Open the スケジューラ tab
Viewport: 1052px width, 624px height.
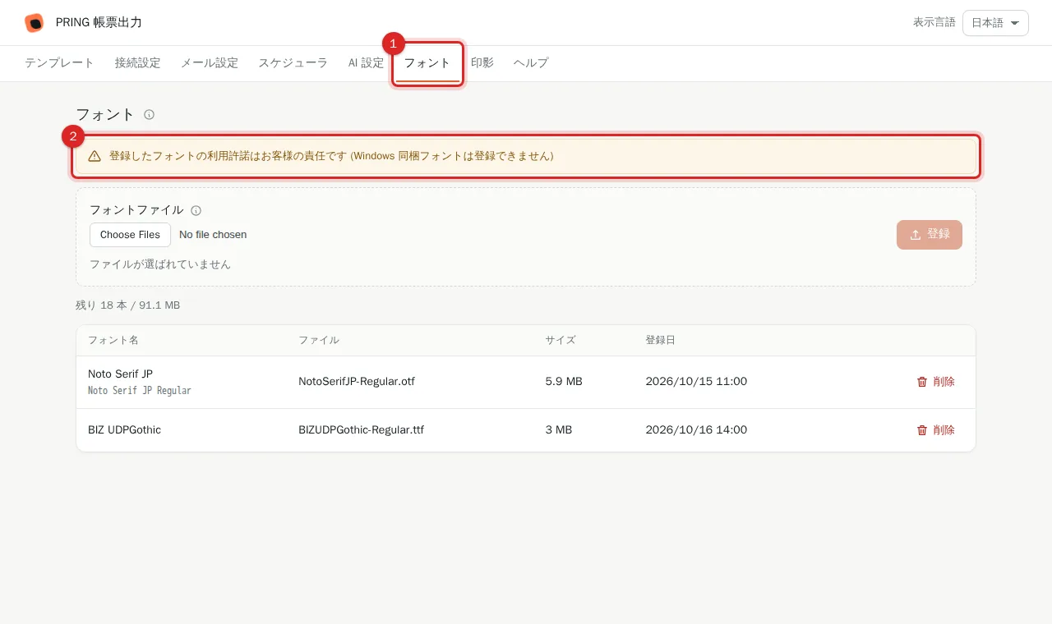click(293, 63)
